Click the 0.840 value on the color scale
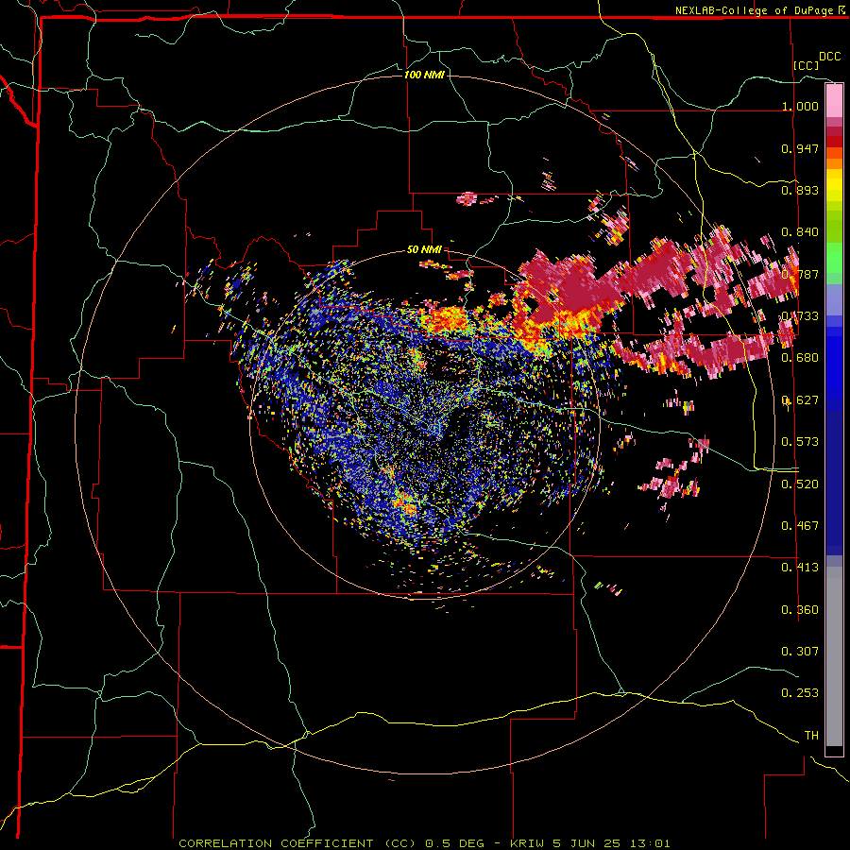The width and height of the screenshot is (850, 850). coord(800,232)
